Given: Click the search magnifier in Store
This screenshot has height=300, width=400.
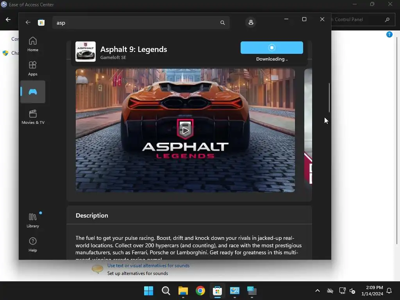Looking at the screenshot, I should click(x=222, y=23).
